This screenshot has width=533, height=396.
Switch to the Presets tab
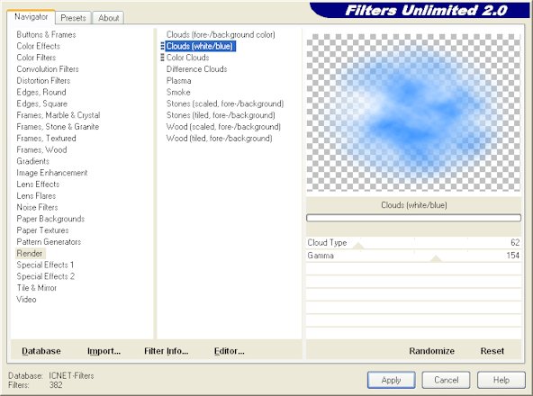pos(73,18)
